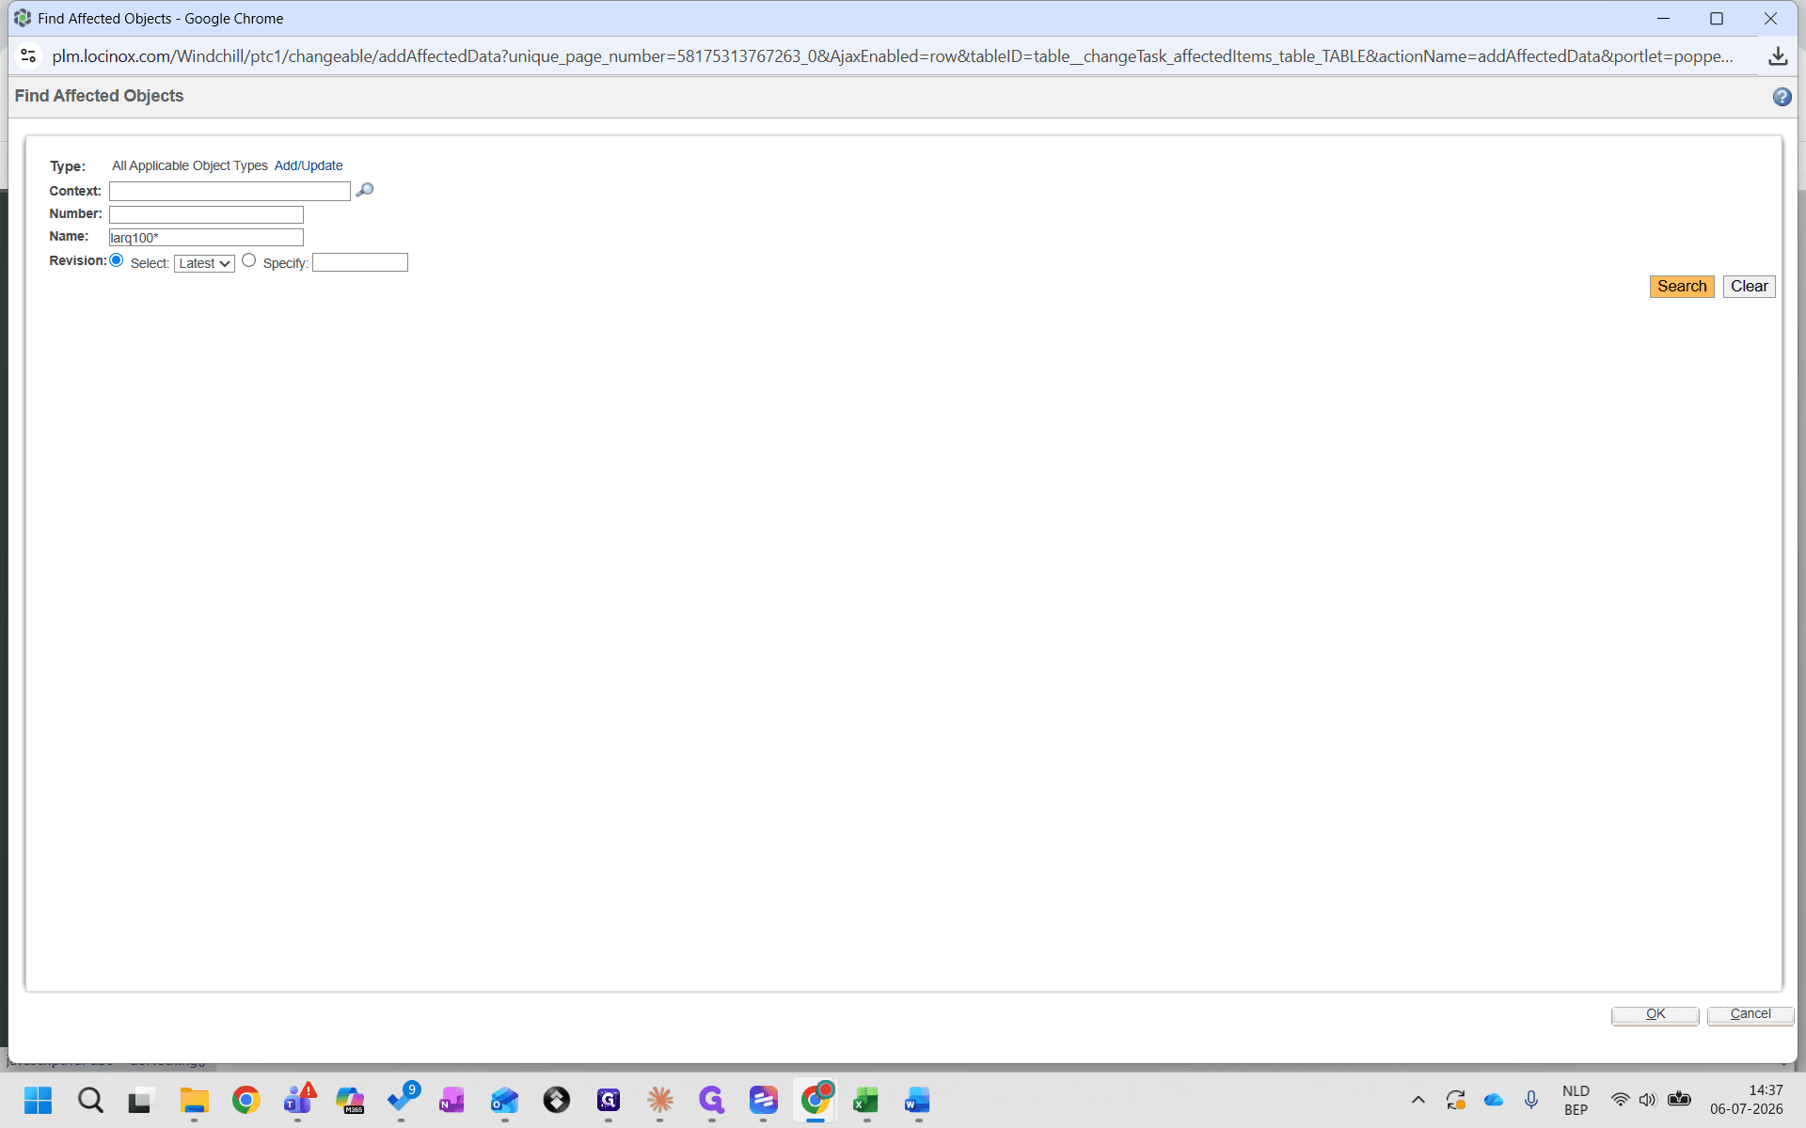Select the Revision 'Specify' radio button

tap(248, 260)
